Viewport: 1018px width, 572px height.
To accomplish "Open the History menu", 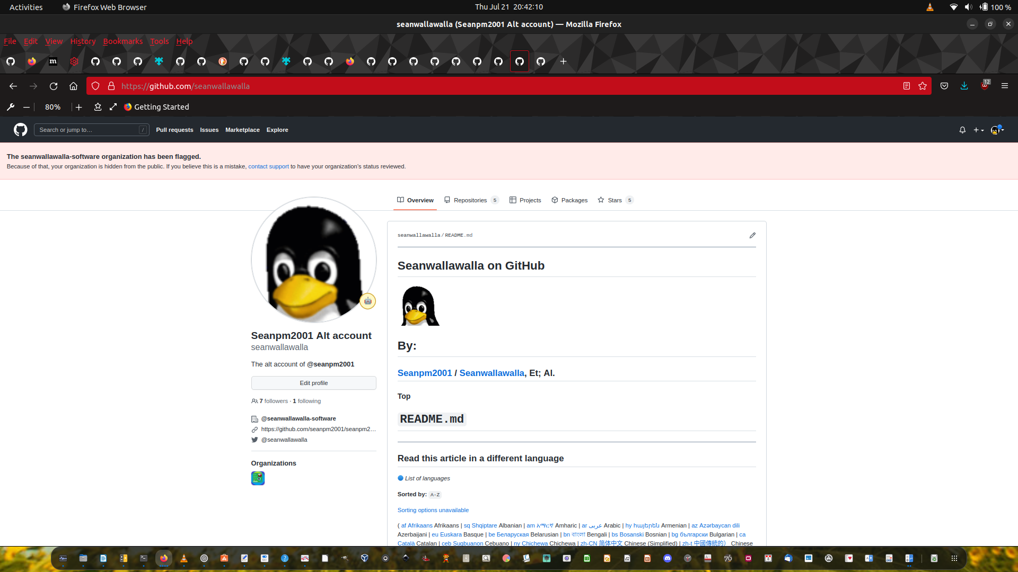I will [x=83, y=41].
